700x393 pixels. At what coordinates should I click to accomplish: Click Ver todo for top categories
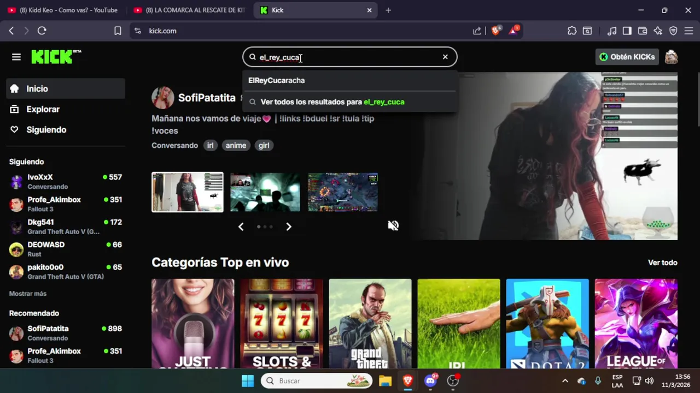pyautogui.click(x=663, y=263)
